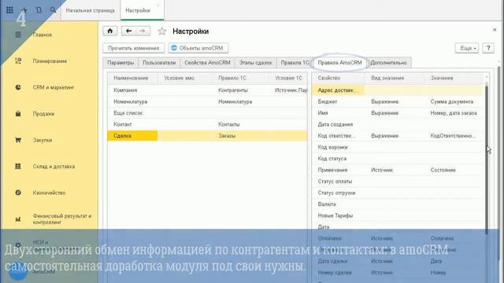Go forward with the right arrow
Screen dimensions: 504x283
143,31
